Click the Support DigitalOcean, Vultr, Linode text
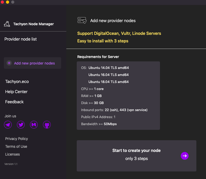Image resolution: width=206 pixels, height=179 pixels. pos(119,34)
